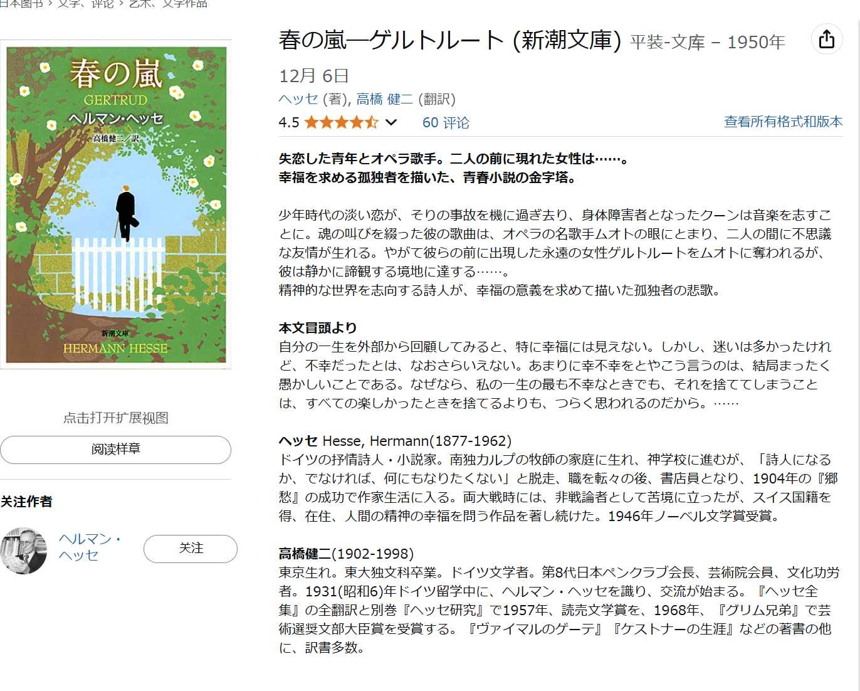Open the book cover thumbnail 春の嵐
The image size is (860, 691).
tap(116, 204)
